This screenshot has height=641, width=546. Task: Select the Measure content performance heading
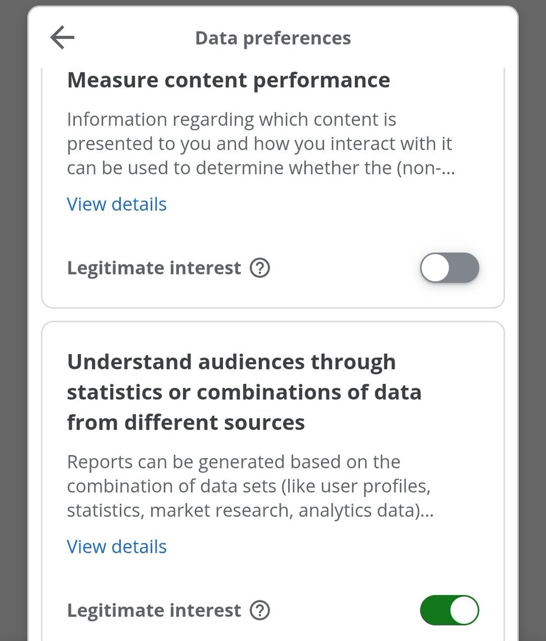[x=228, y=80]
